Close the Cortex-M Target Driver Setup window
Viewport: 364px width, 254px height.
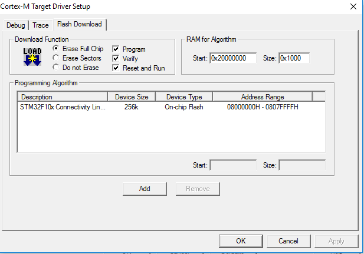(x=353, y=6)
